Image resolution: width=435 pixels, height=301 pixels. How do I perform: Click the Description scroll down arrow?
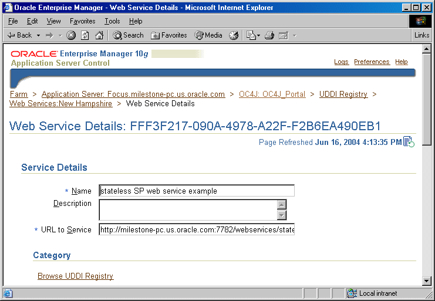point(282,215)
